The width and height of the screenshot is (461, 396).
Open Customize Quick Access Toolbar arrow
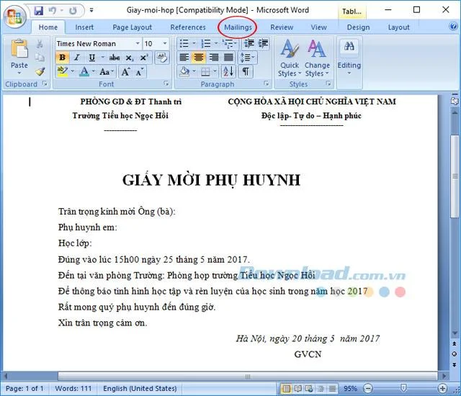[91, 11]
